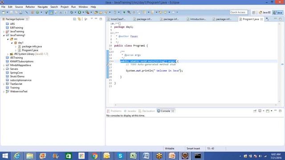This screenshot has width=285, height=160.
Task: Select the SpringCore project
Action: click(16, 73)
